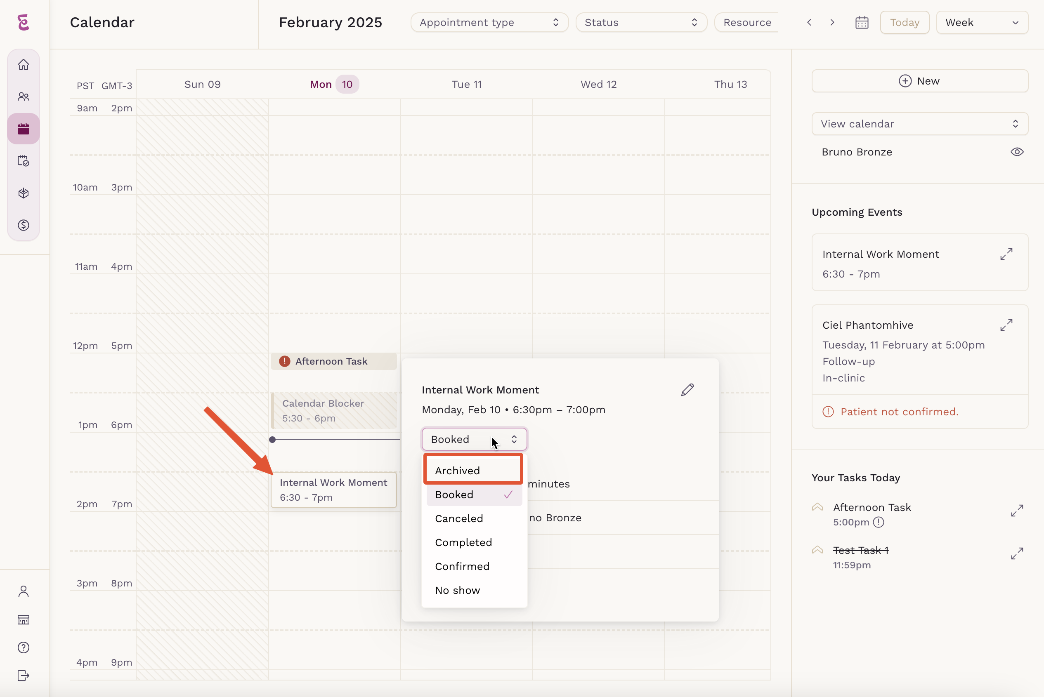Click priority icon next to Test Task 1
This screenshot has width=1044, height=697.
point(817,550)
